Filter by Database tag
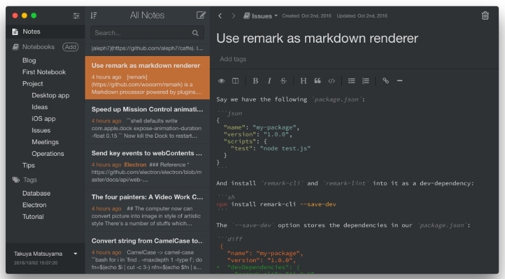Viewport: 505px width, 279px height. [x=36, y=193]
